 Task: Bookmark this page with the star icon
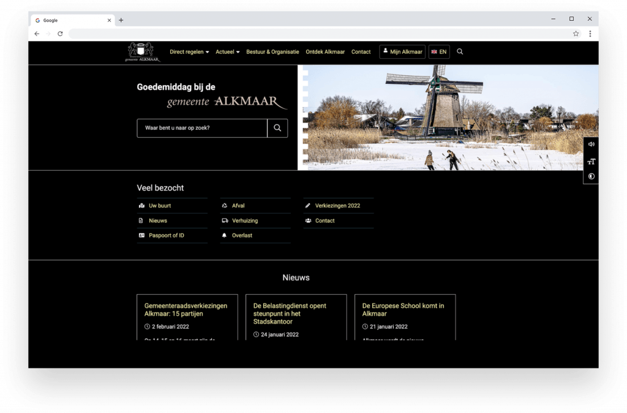pyautogui.click(x=576, y=34)
